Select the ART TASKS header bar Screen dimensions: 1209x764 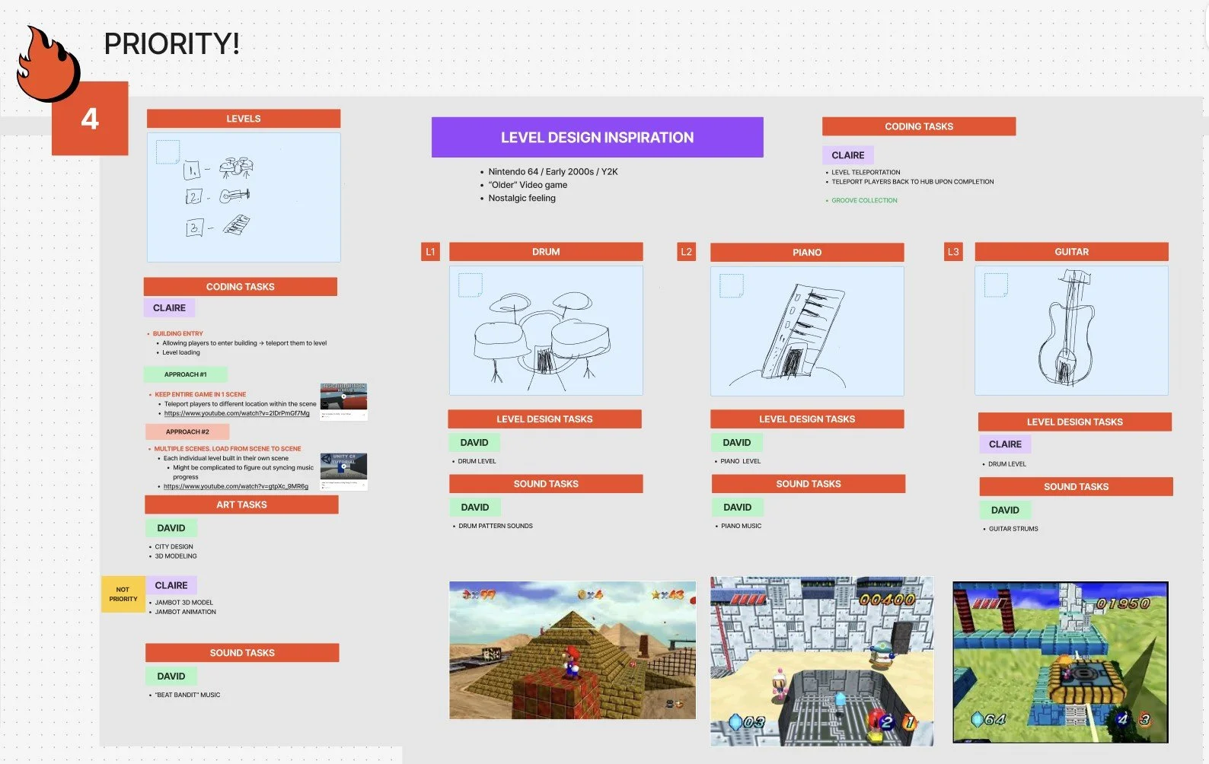point(241,505)
